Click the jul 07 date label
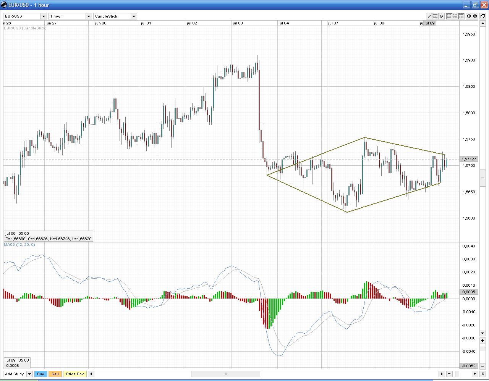This screenshot has height=381, width=489. click(x=333, y=23)
